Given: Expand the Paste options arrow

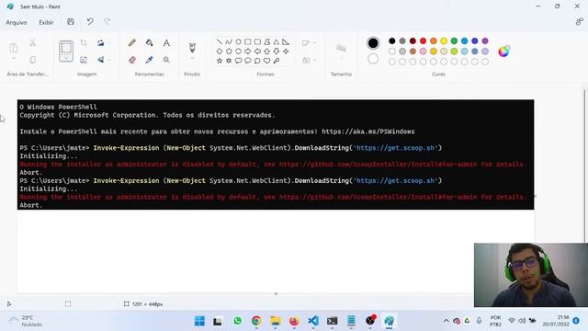Looking at the screenshot, I should [14, 59].
